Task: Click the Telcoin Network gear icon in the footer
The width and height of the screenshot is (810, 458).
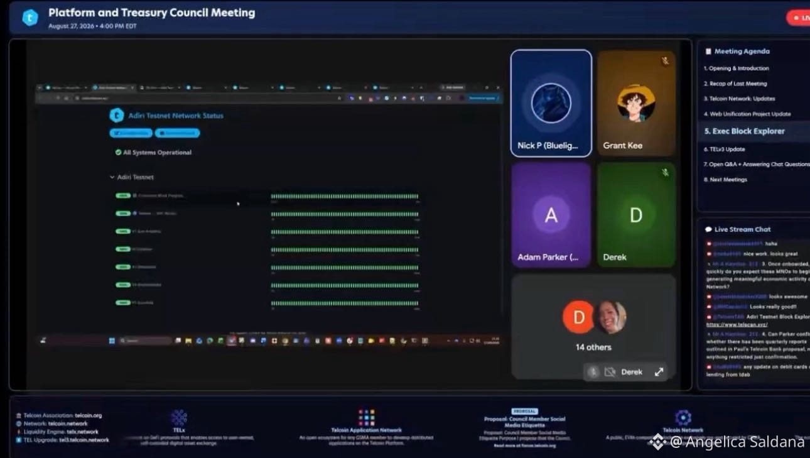Action: (683, 418)
